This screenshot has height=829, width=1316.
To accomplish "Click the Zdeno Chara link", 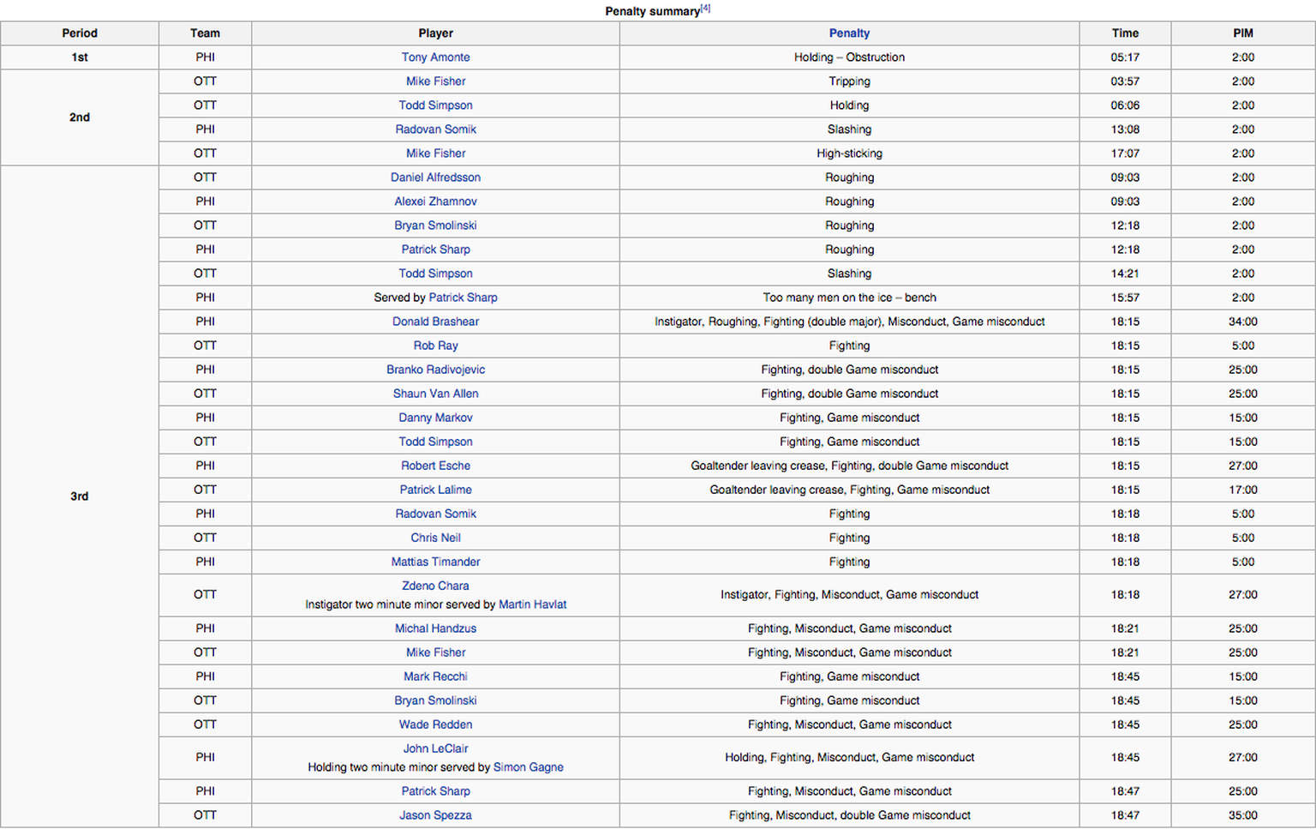I will (x=435, y=586).
